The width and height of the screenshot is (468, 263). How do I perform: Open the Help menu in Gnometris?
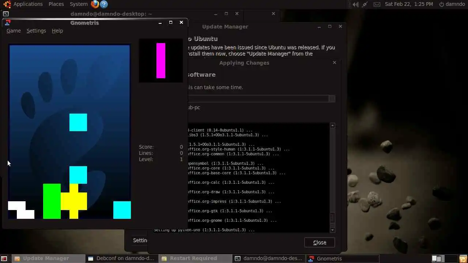(57, 31)
